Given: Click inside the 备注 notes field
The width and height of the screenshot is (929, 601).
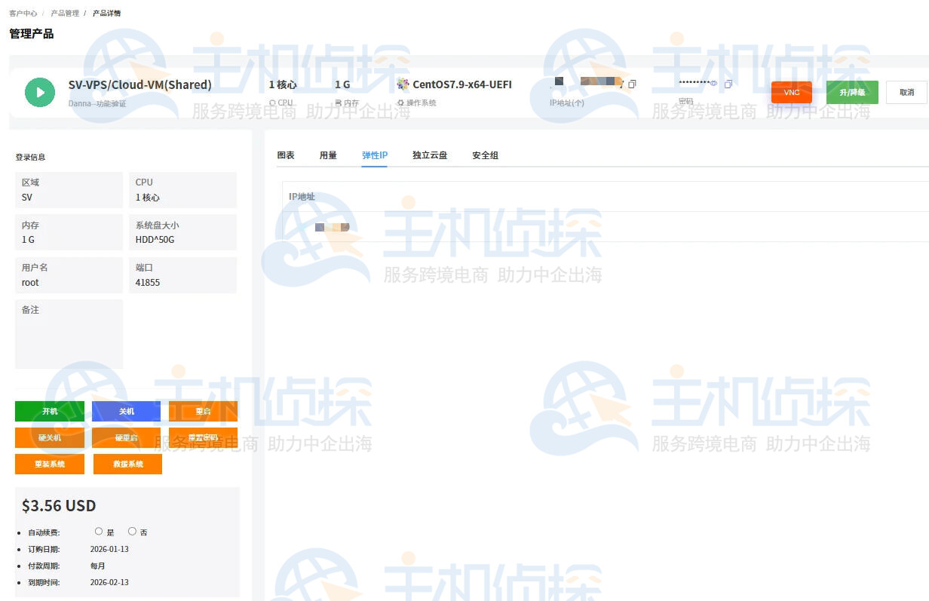Looking at the screenshot, I should click(x=69, y=339).
